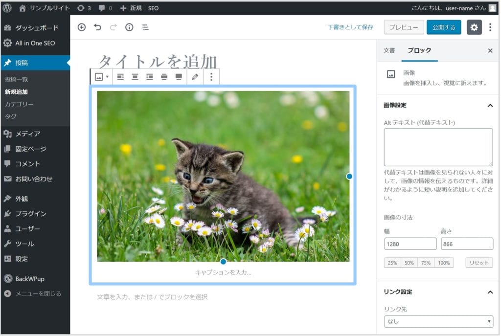
Task: Collapse the リンク設定 section
Action: tap(490, 292)
